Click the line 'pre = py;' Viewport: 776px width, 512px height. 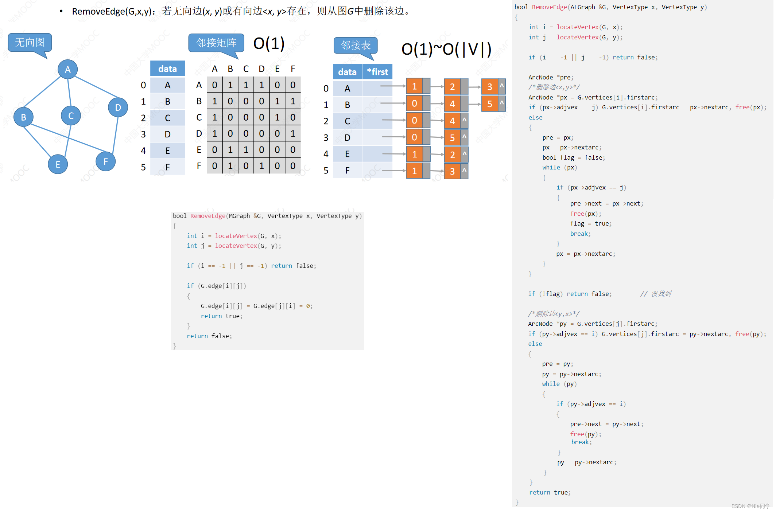[x=558, y=364]
